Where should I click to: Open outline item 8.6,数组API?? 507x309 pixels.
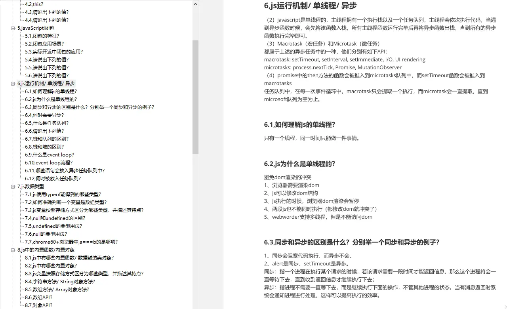(39, 298)
